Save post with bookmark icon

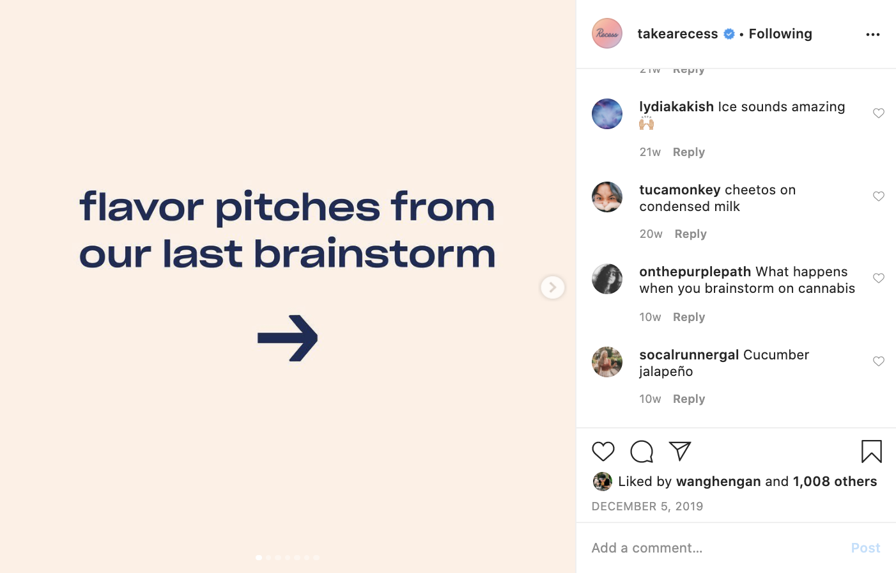(x=872, y=451)
